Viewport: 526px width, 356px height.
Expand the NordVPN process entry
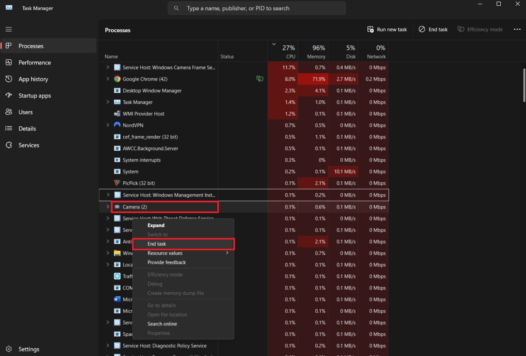107,125
